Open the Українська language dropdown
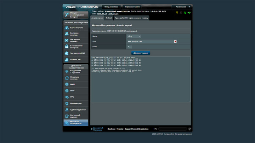255x143 pixels. coord(181,7)
